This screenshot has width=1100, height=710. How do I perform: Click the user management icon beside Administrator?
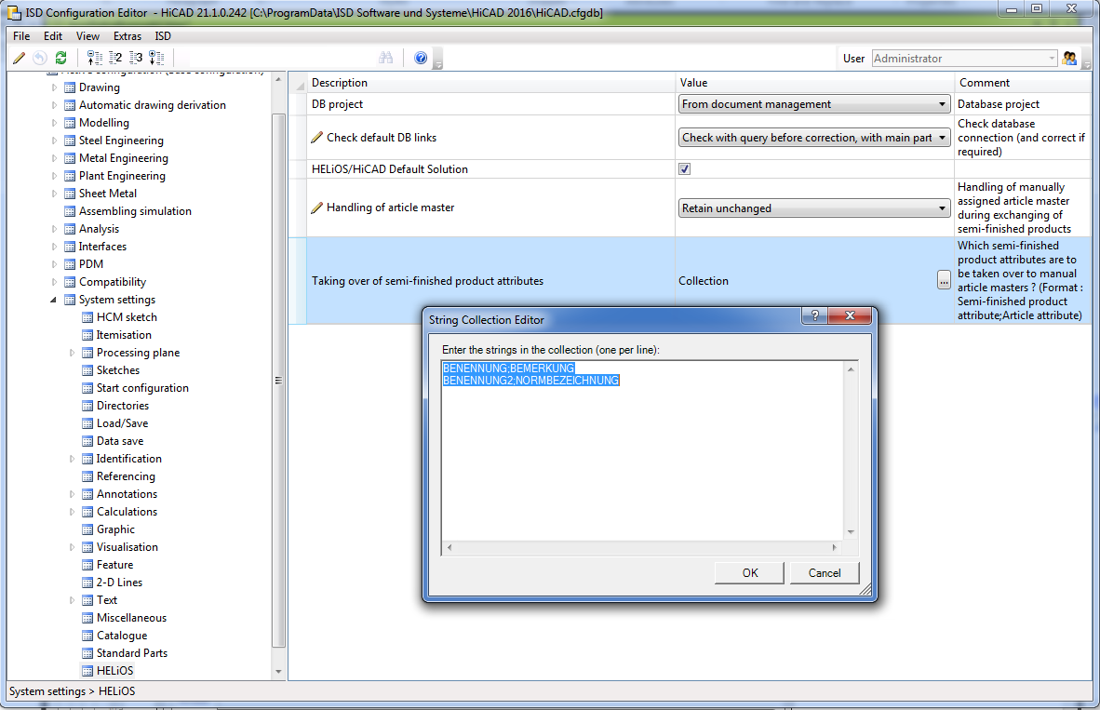coord(1069,59)
